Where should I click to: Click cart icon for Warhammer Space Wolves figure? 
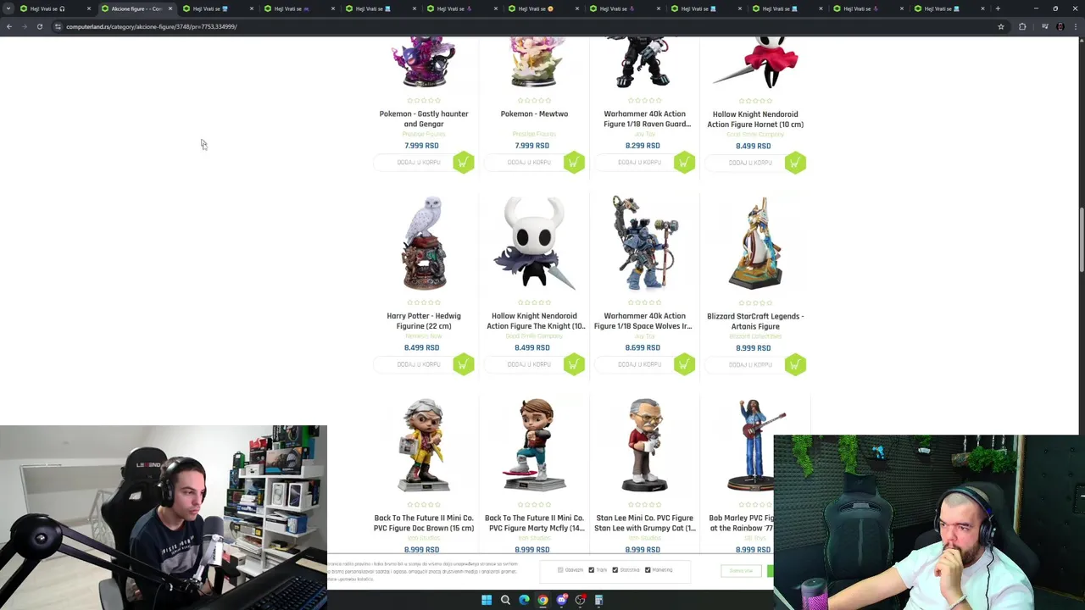[x=684, y=364]
